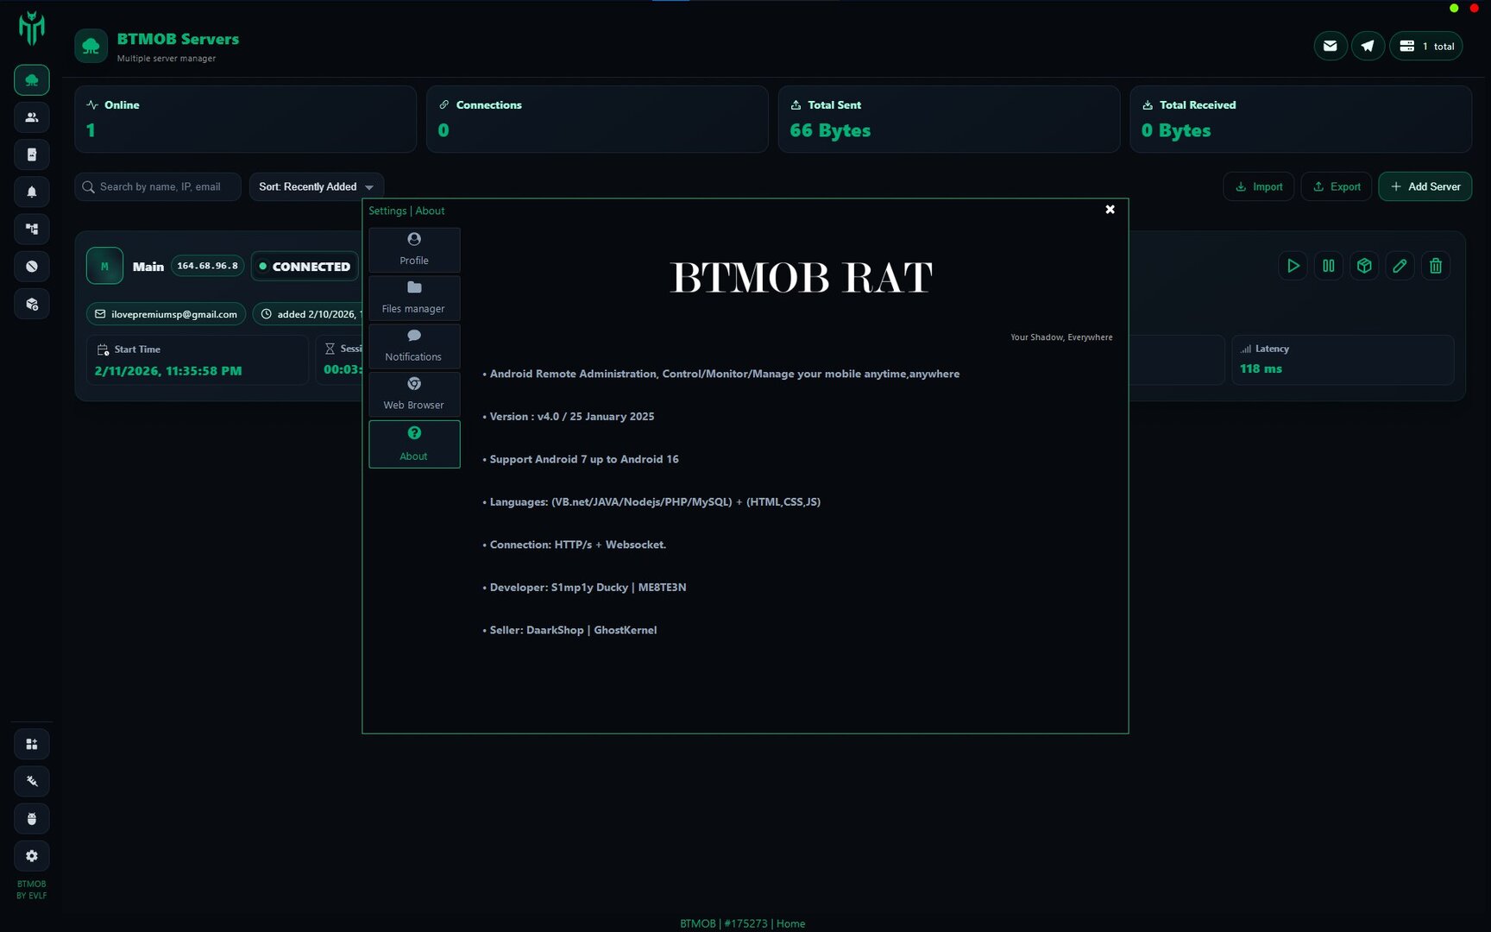Open the gear settings icon in sidebar
This screenshot has height=932, width=1491.
click(x=32, y=856)
